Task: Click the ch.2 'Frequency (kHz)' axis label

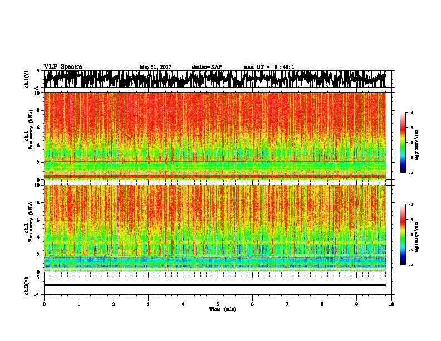Action: [x=31, y=221]
